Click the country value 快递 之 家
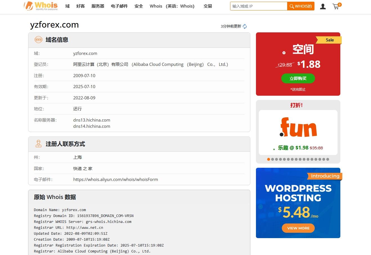The image size is (371, 255). click(83, 168)
